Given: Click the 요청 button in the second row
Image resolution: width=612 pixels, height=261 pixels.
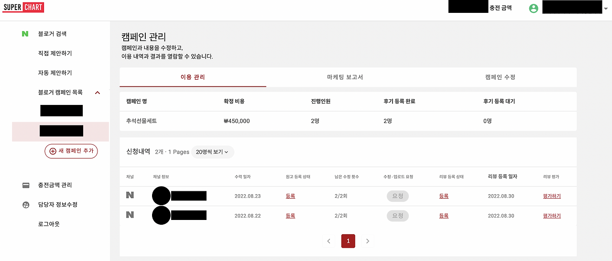Looking at the screenshot, I should click(x=398, y=216).
